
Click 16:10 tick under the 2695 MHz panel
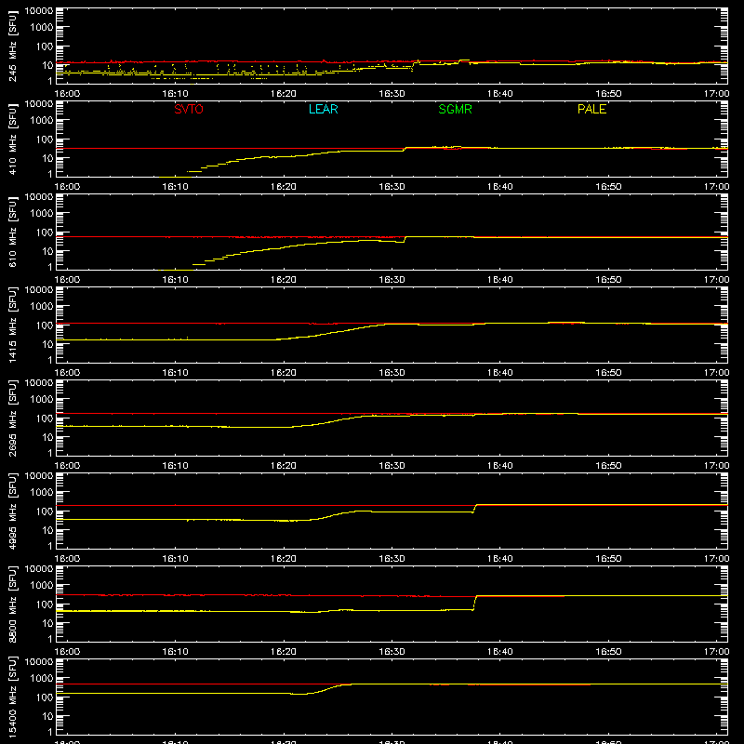click(x=176, y=466)
